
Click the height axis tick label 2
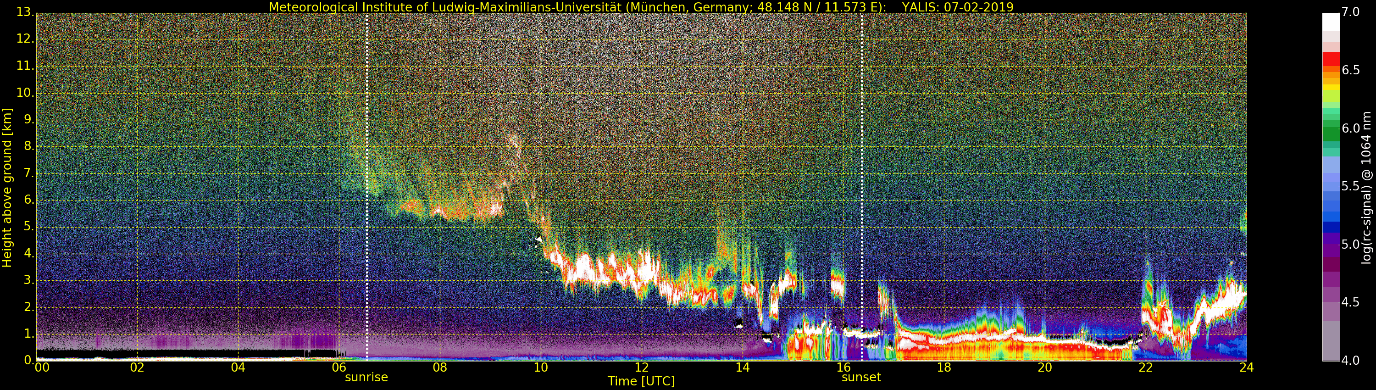(29, 306)
